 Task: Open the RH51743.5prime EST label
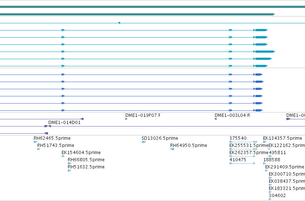tap(56, 145)
